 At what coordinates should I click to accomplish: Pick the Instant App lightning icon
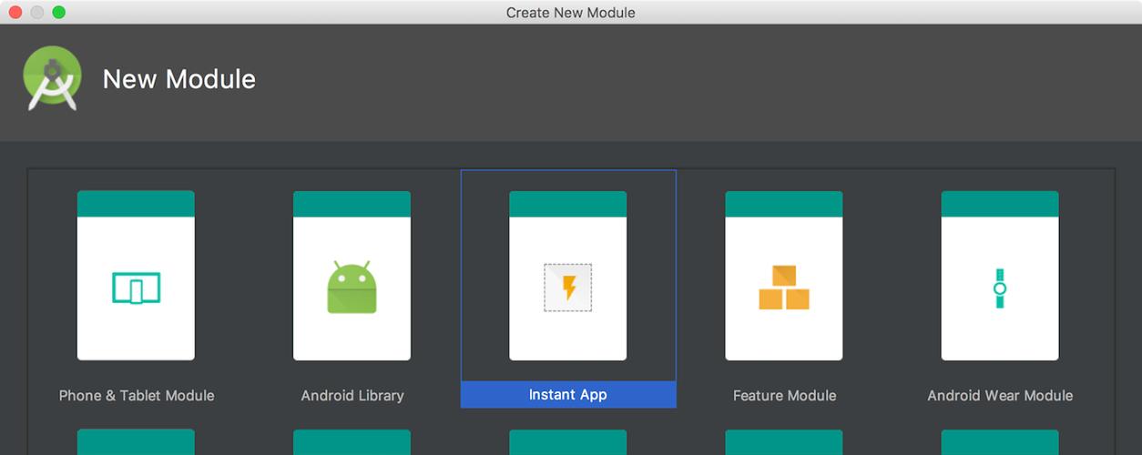567,288
